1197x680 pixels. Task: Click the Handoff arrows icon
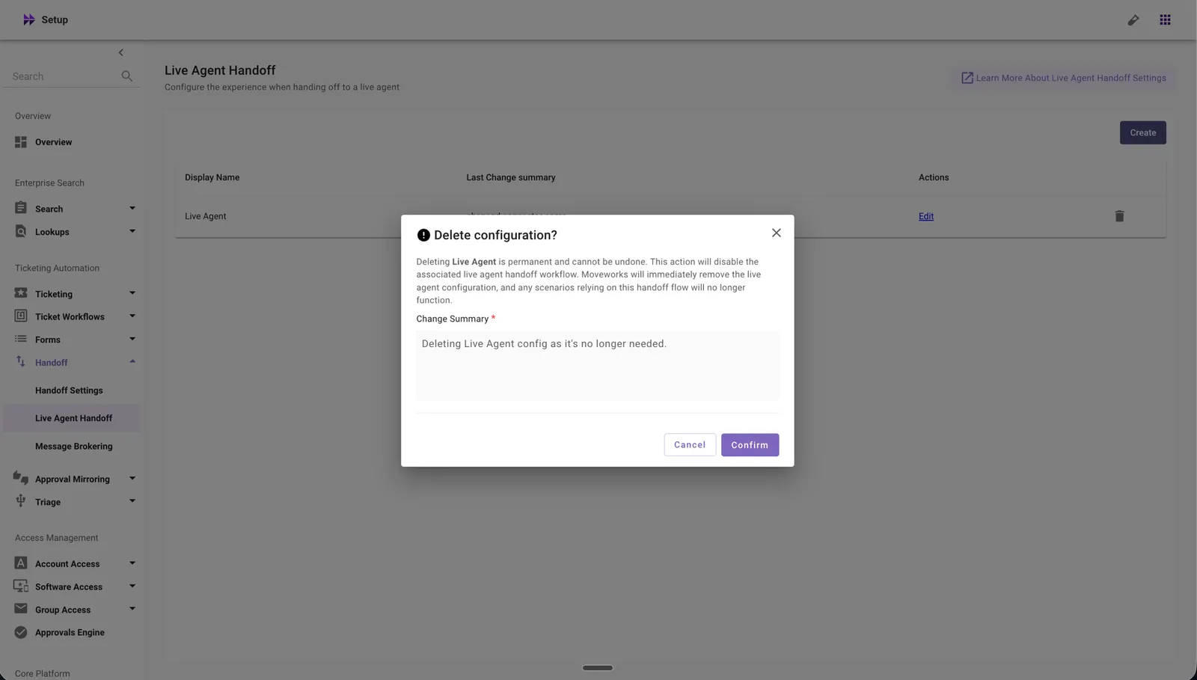(21, 361)
